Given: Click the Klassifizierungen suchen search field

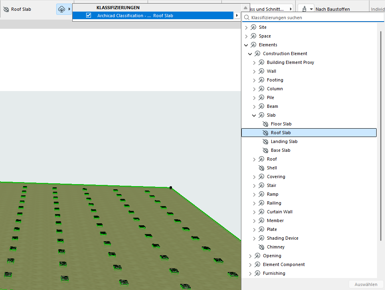Looking at the screenshot, I should 311,18.
